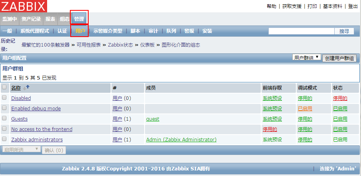
Task: Click 停用的 frontend access in No access row
Action: click(270, 129)
